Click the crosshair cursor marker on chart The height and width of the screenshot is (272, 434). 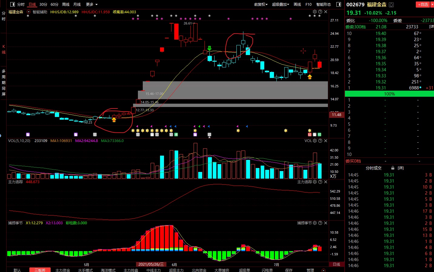(303, 51)
